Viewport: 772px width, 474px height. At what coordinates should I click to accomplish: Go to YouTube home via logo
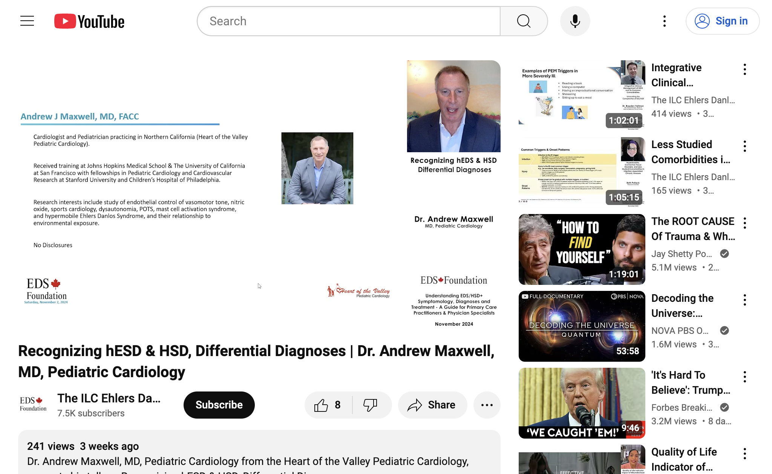89,21
